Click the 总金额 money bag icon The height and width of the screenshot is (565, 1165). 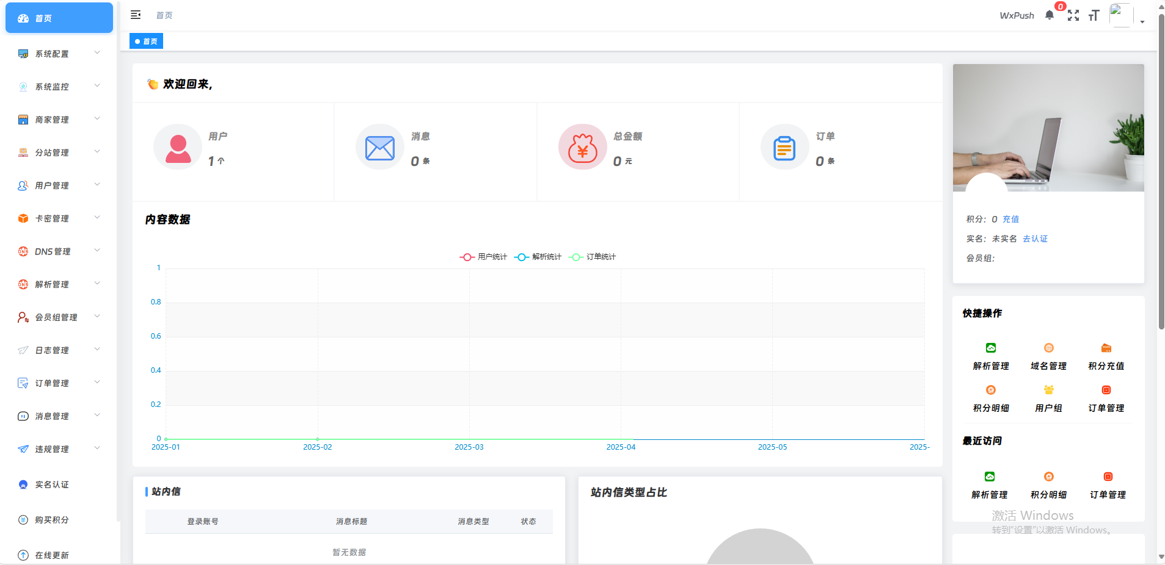[583, 147]
